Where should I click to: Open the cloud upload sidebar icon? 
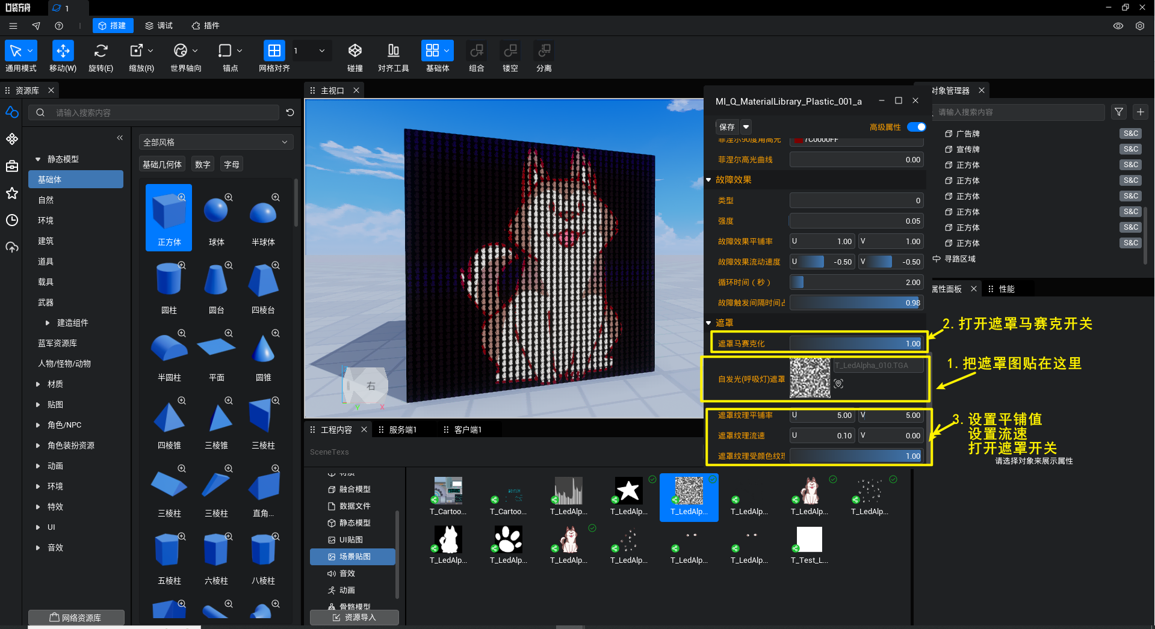(12, 247)
